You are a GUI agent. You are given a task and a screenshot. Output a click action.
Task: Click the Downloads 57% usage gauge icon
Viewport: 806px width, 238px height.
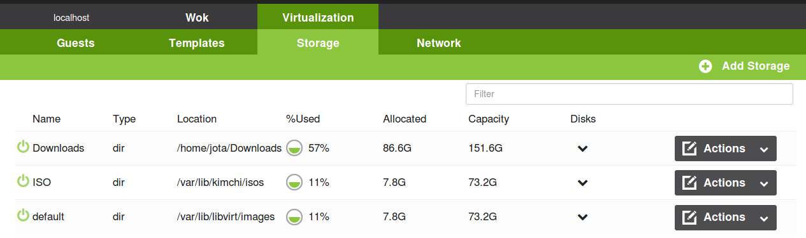(x=294, y=148)
